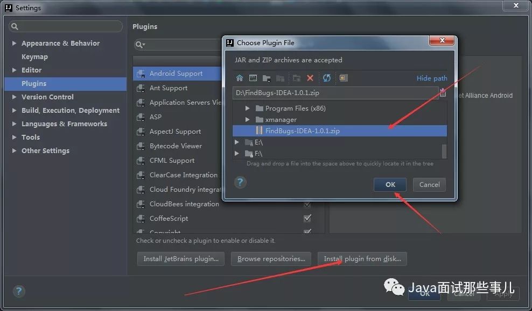Click the Ant Support plugin icon
The width and height of the screenshot is (532, 311).
tap(141, 88)
